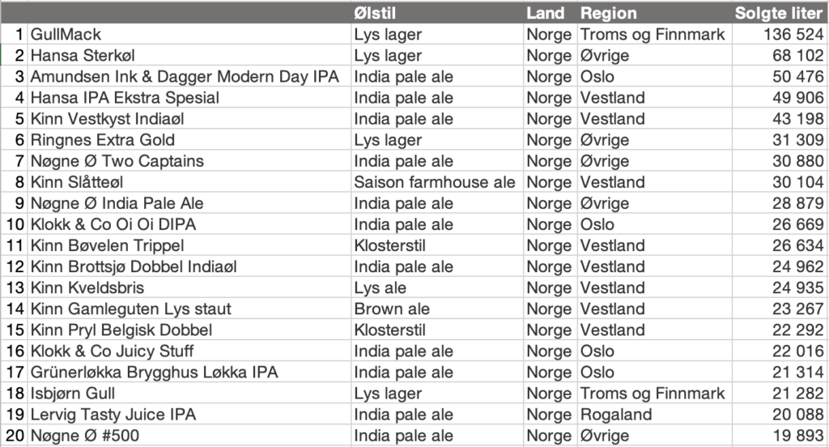Screen dimensions: 829x447
Task: Click the Isbjørn Gull cell
Action: tap(73, 394)
